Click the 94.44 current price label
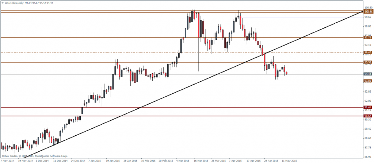The height and width of the screenshot is (163, 374). (x=368, y=74)
